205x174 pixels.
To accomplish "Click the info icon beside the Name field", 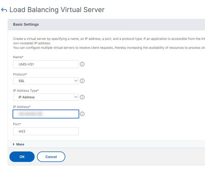I will (x=82, y=64).
